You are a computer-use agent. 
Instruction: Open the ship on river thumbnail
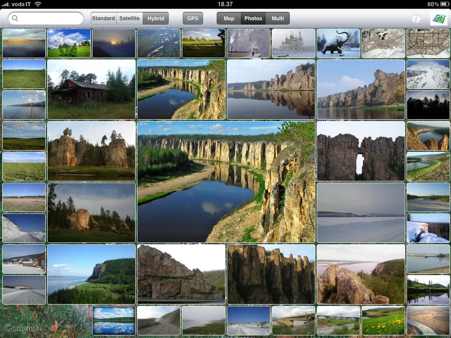pos(428,259)
